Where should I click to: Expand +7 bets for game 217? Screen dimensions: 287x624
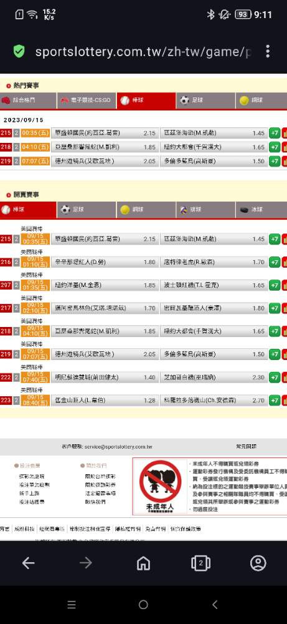pos(275,308)
